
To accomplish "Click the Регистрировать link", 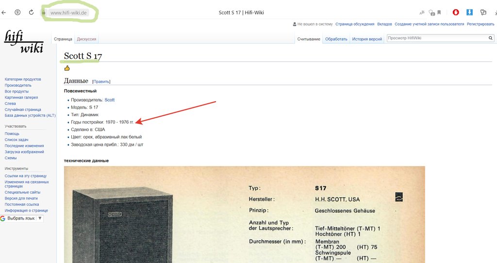I will [480, 24].
